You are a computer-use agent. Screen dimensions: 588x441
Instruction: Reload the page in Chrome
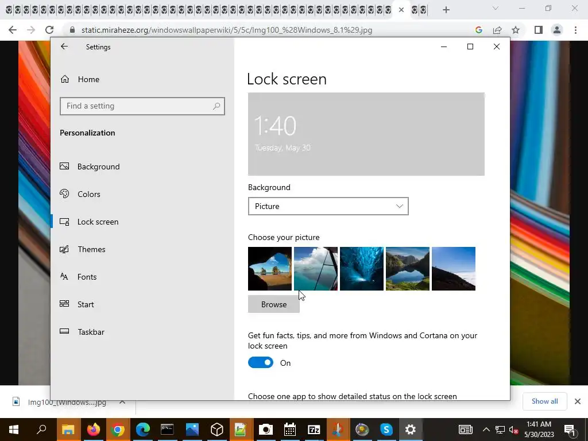tap(49, 30)
